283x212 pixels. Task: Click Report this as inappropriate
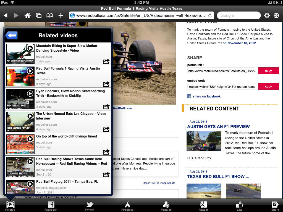[x=159, y=183]
